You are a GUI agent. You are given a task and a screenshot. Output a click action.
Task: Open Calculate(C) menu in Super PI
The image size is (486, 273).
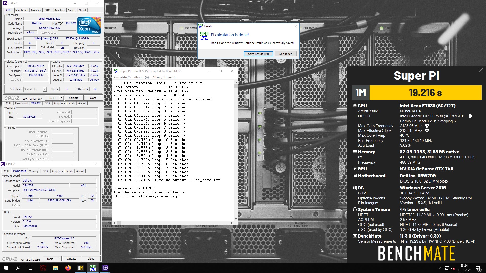point(122,77)
